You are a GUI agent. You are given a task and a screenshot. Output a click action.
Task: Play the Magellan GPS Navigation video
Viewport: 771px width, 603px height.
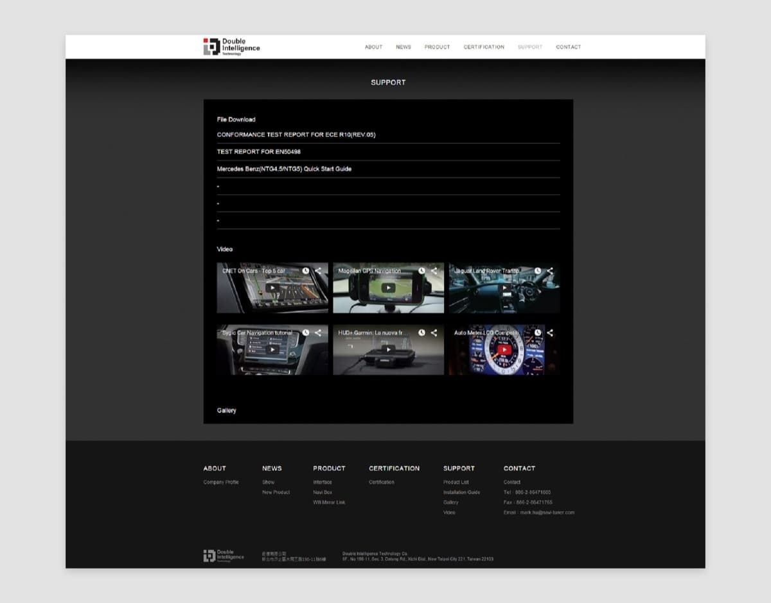coord(388,288)
